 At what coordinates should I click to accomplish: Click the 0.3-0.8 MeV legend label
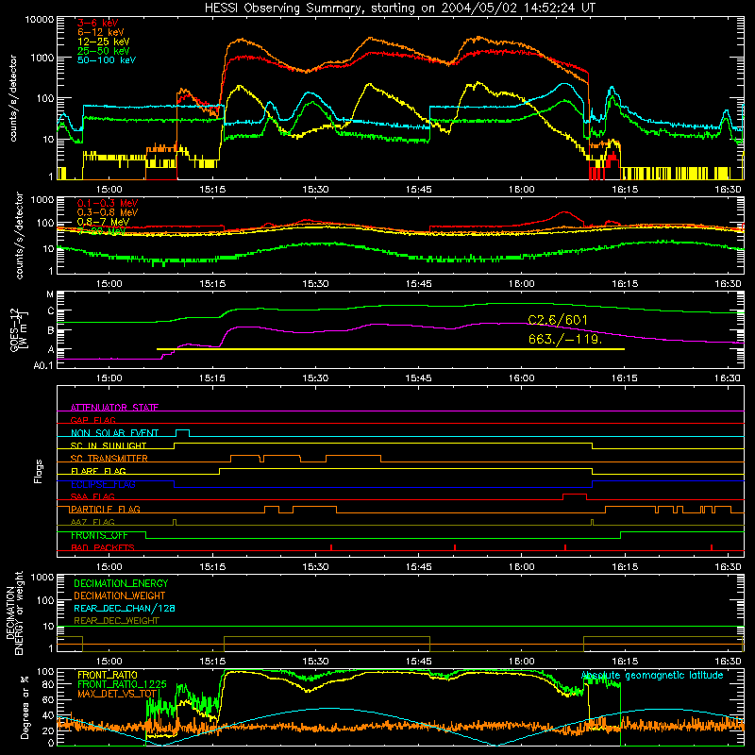coord(108,212)
